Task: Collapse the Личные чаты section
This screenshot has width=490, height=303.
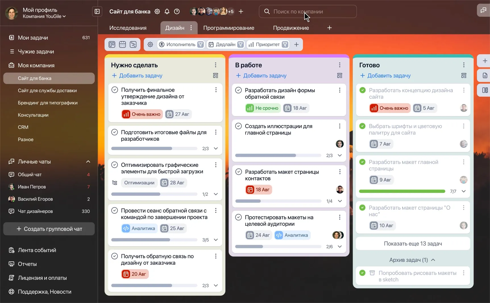Action: click(x=88, y=162)
